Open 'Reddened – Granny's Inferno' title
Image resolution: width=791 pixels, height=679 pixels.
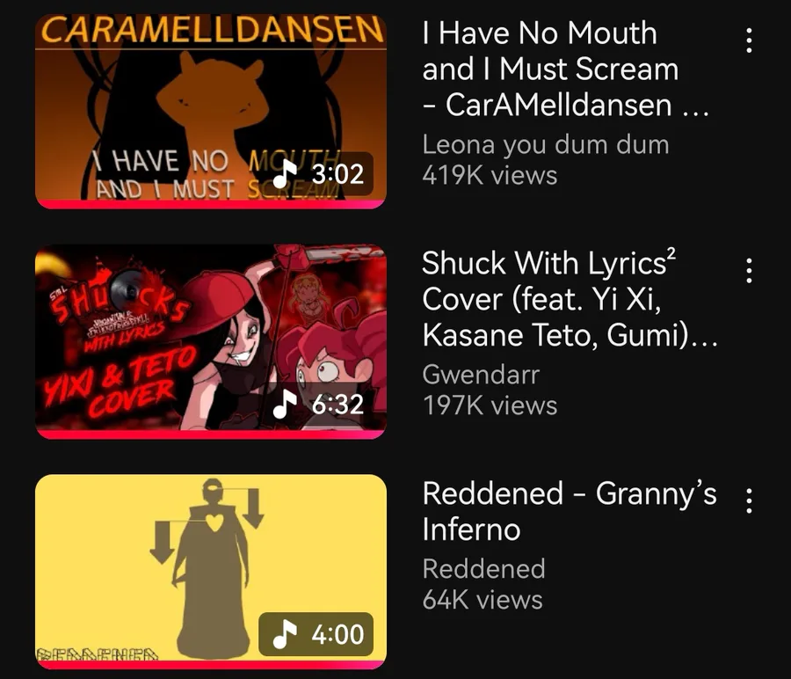[570, 511]
